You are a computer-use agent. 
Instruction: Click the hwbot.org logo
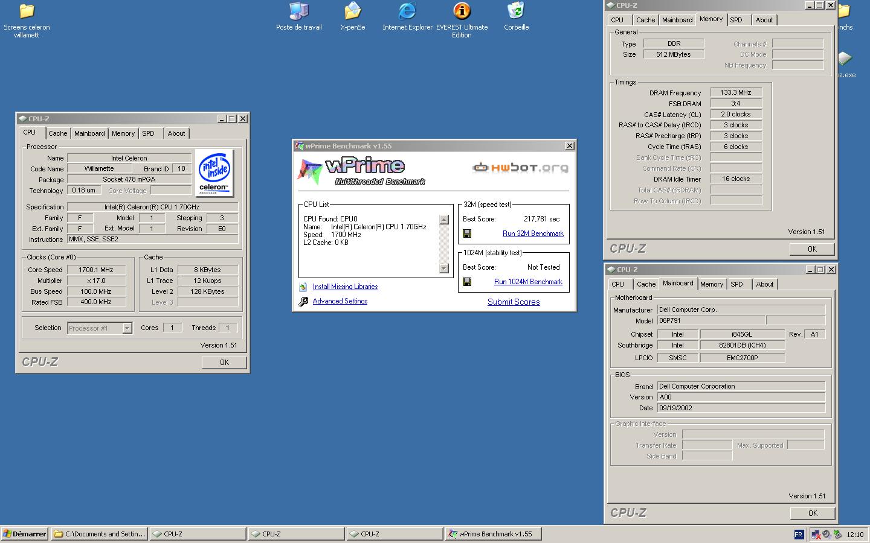520,167
